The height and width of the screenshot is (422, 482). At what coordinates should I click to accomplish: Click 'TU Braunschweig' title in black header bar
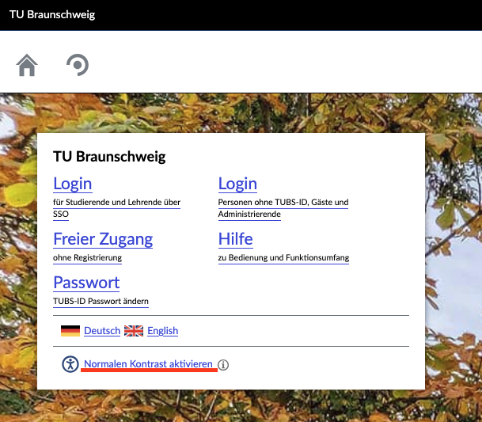click(52, 15)
